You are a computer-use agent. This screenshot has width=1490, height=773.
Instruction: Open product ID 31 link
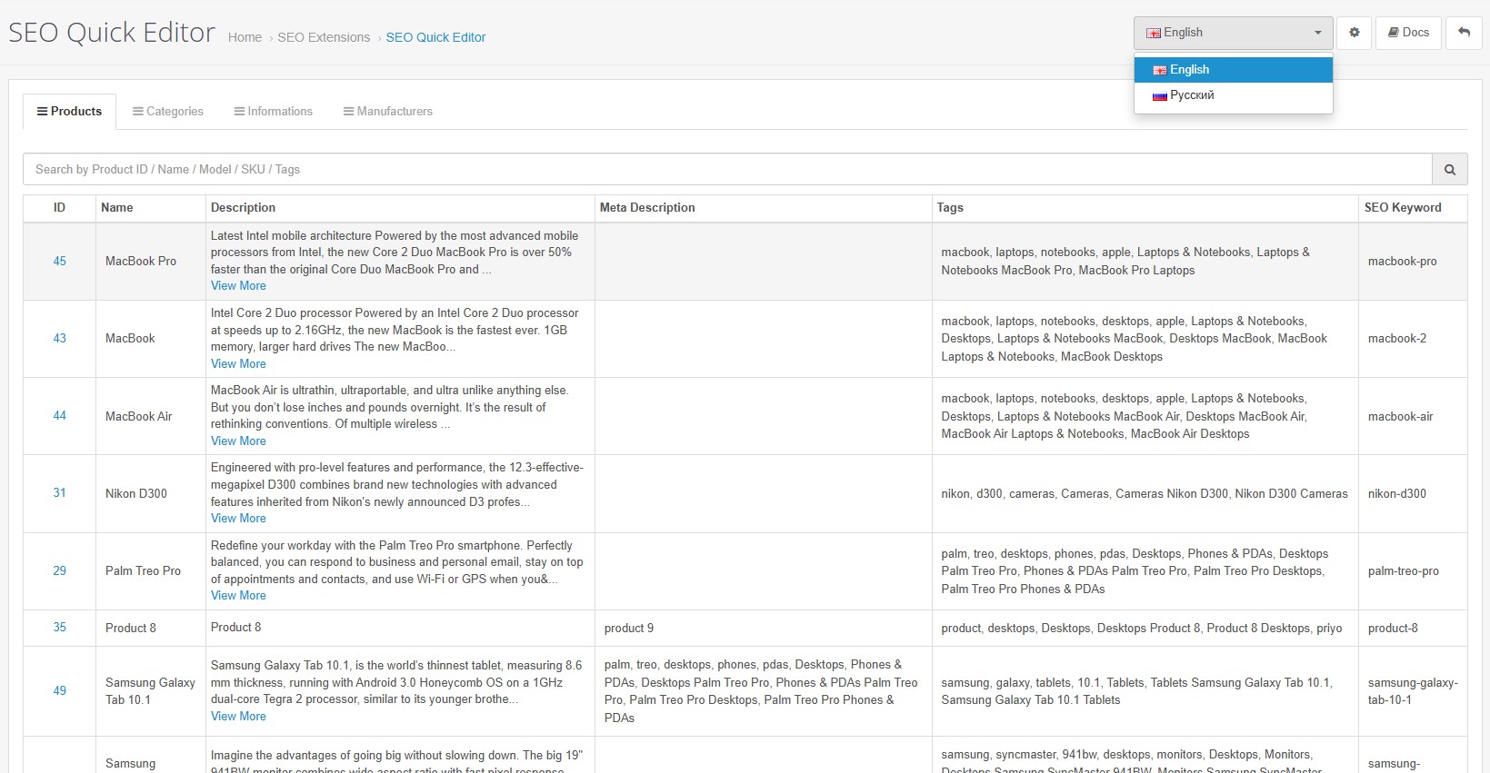click(x=60, y=493)
